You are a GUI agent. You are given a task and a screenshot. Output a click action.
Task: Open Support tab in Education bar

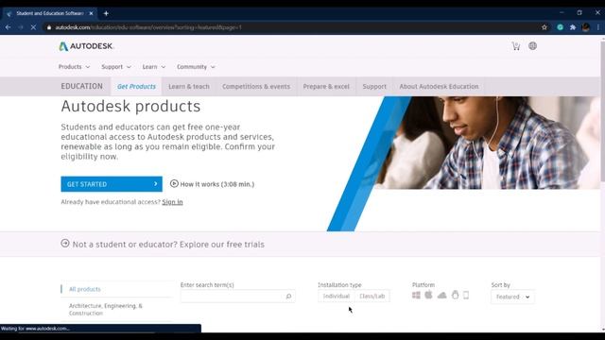click(x=374, y=86)
